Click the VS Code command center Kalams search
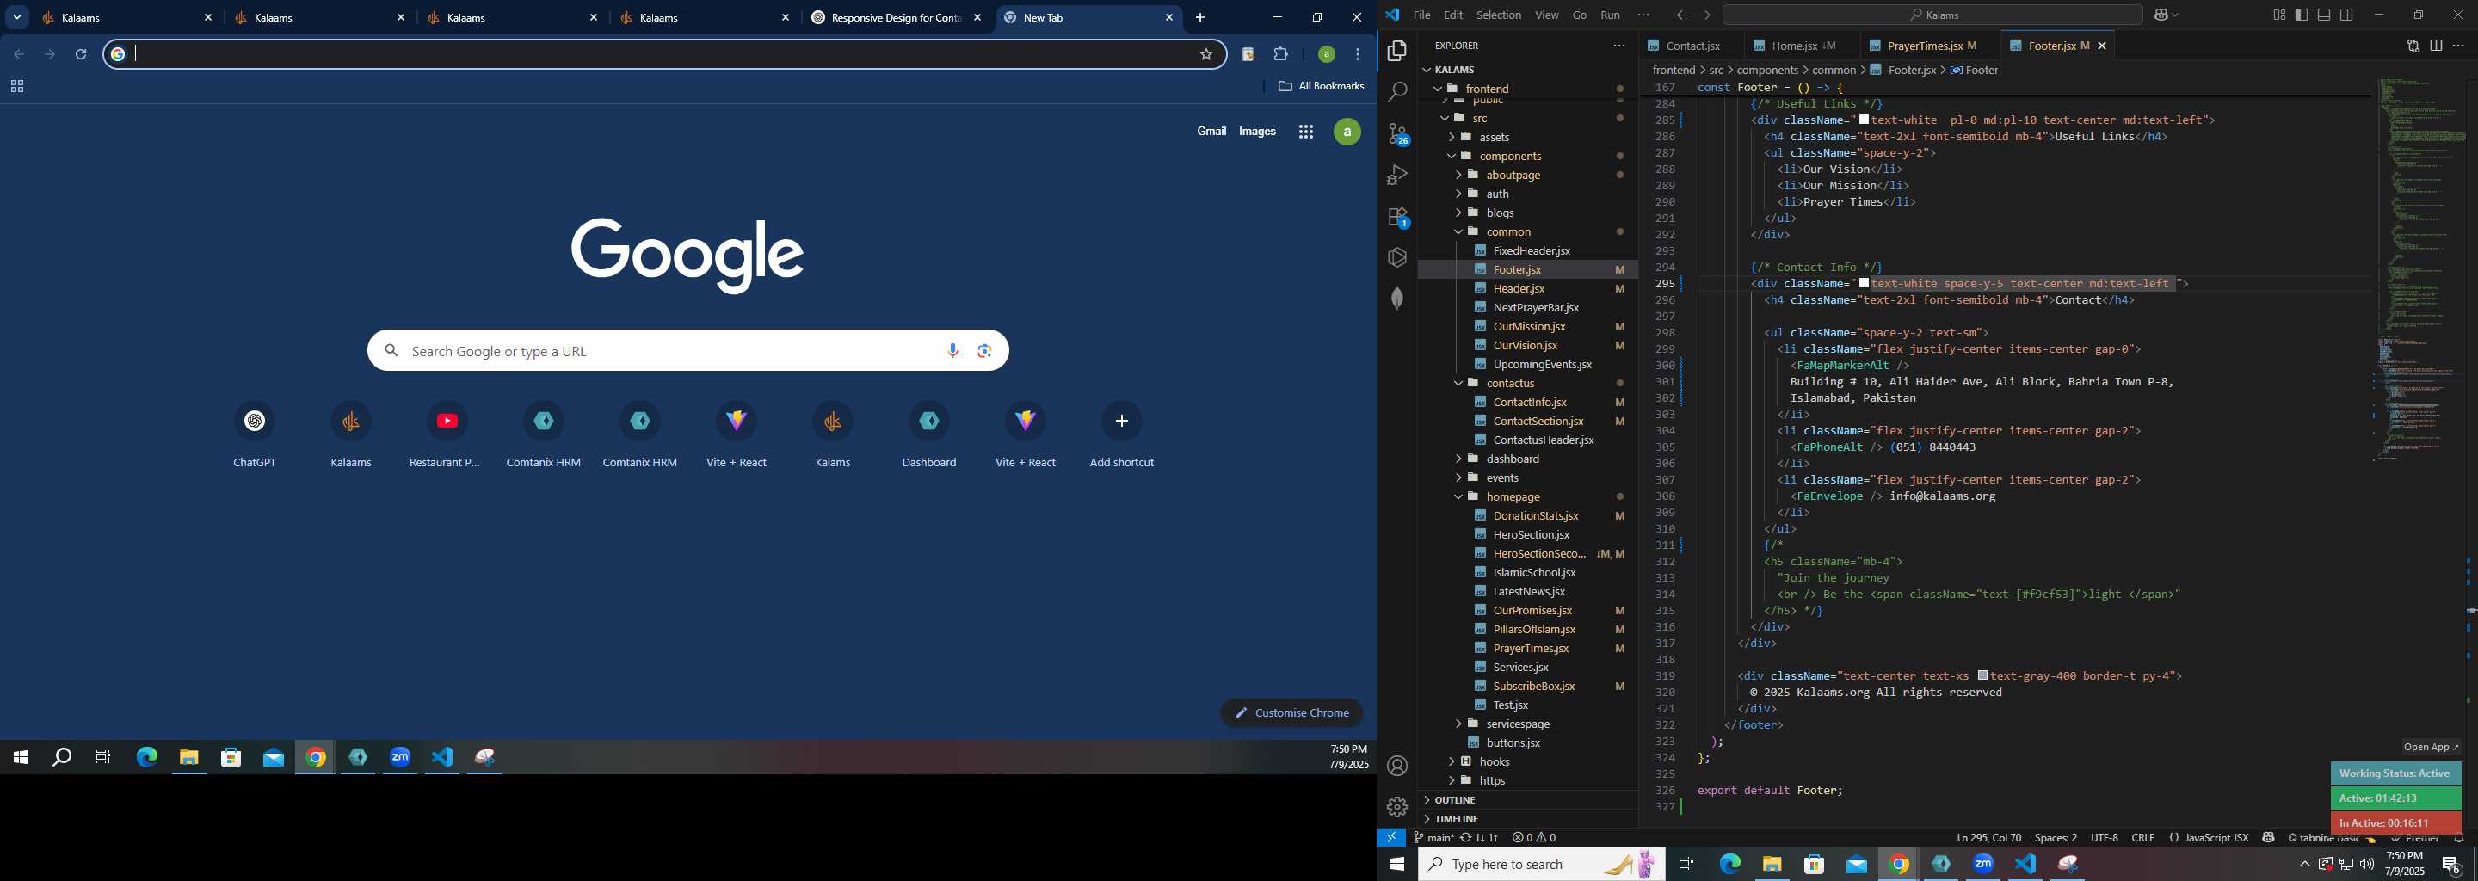The width and height of the screenshot is (2478, 881). point(1932,15)
